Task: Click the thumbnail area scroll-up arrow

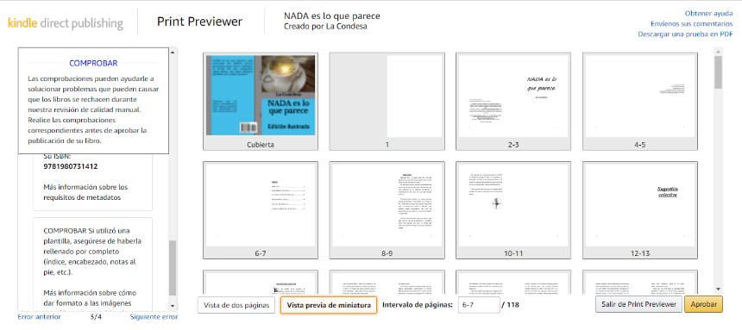Action: point(719,52)
